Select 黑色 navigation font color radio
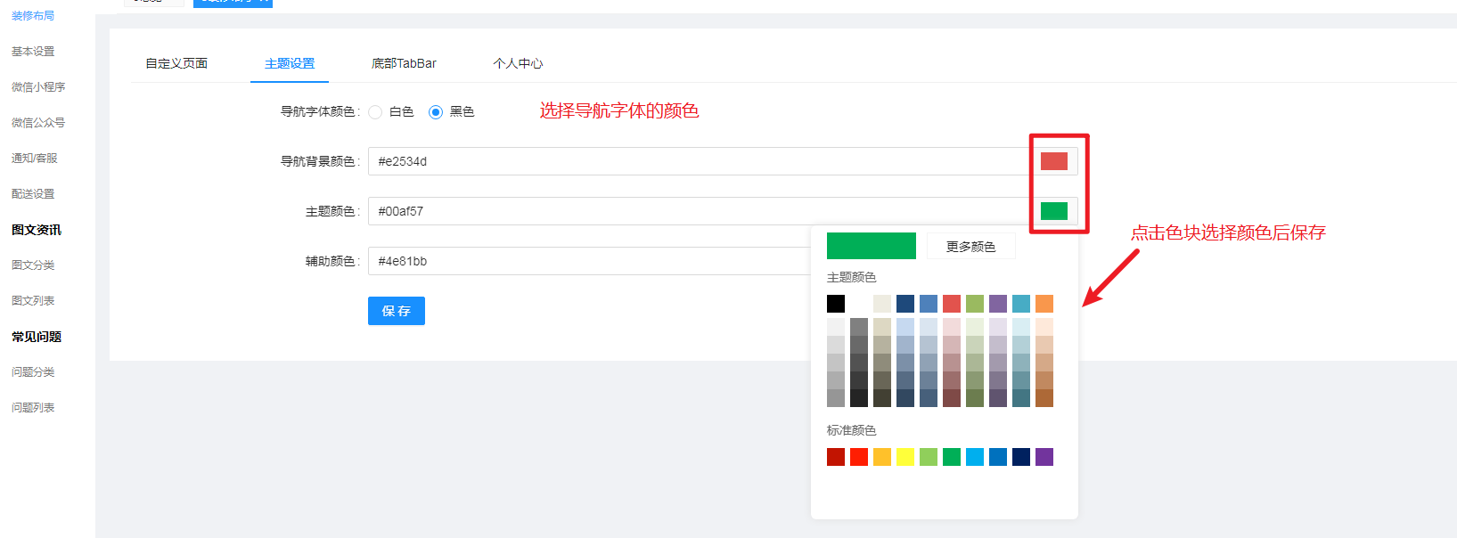1457x538 pixels. pos(436,111)
